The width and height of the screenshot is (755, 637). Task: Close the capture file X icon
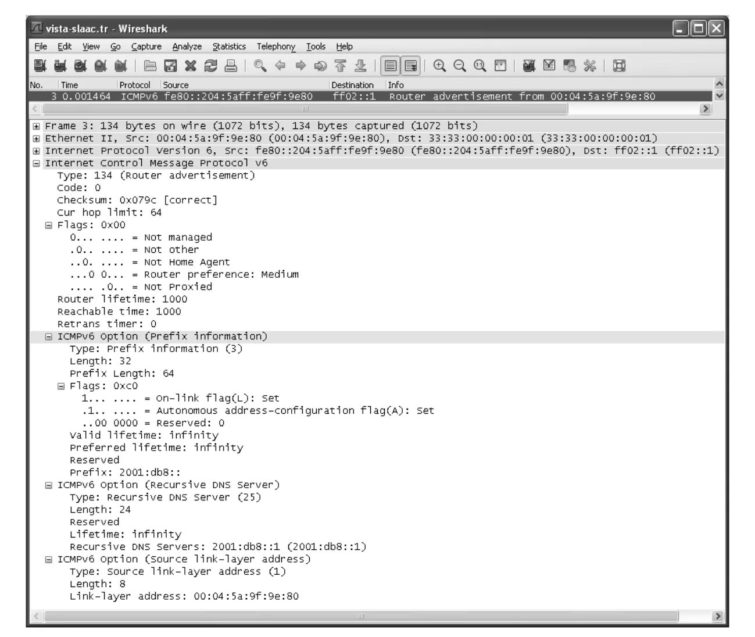[x=191, y=66]
